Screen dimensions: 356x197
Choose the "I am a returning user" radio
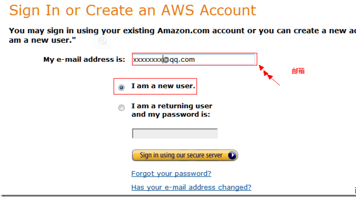click(122, 108)
